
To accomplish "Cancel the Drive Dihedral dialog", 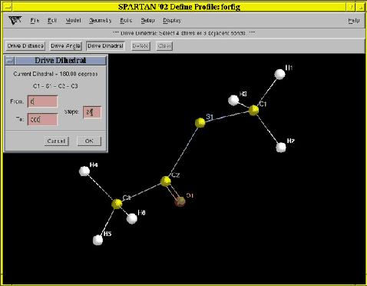I will point(56,141).
